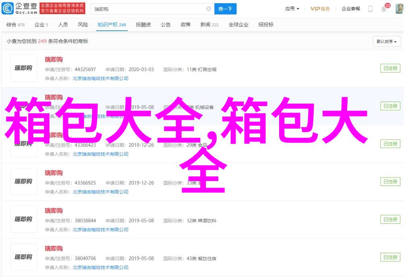
Task: Click the red 全国企业信用查询系统 banner badge
Action: point(62,8)
